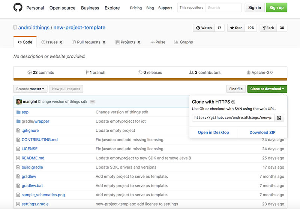Viewport: 300px width, 209px height.
Task: Star the new-project-template repository
Action: click(235, 28)
